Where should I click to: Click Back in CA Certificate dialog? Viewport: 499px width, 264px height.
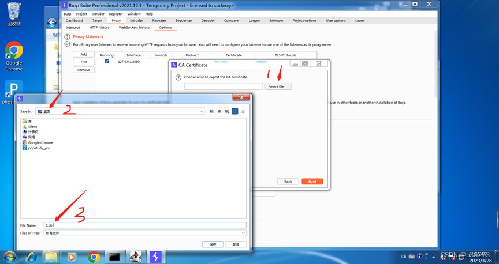tap(288, 182)
